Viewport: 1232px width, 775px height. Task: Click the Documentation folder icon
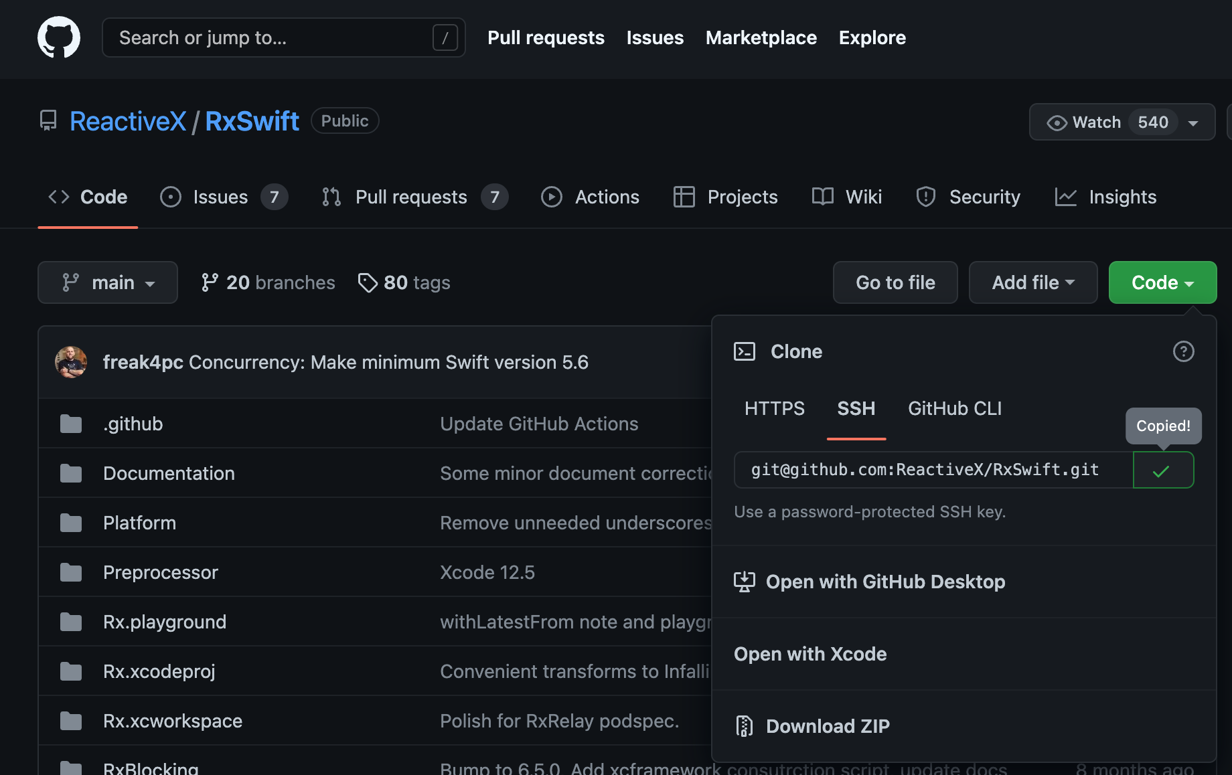click(x=71, y=473)
